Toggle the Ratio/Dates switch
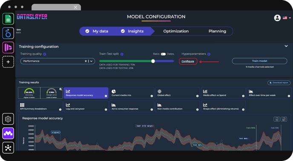This screenshot has height=161, width=293. tap(163, 54)
